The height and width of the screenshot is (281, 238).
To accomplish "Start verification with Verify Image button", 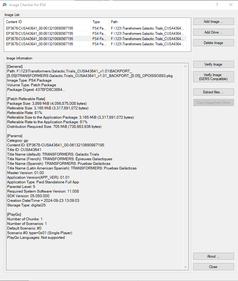I will click(213, 64).
